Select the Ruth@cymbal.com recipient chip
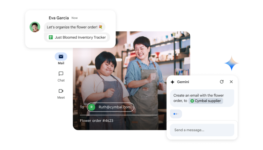The width and height of the screenshot is (263, 150). (111, 107)
